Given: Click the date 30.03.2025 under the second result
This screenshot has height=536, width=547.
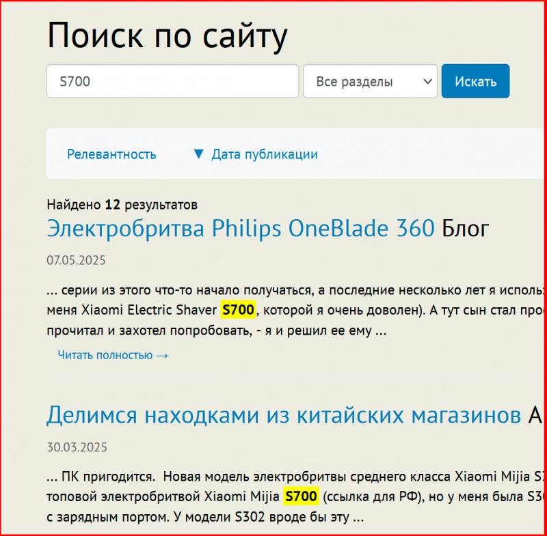Looking at the screenshot, I should coord(77,448).
